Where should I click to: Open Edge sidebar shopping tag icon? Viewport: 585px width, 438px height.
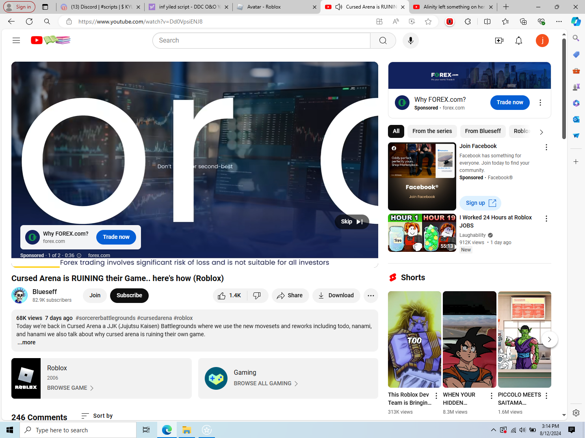click(x=576, y=54)
